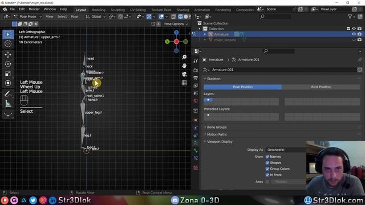Click Blender logo menu icon
Viewport: 365px width, 205px height.
click(x=5, y=9)
